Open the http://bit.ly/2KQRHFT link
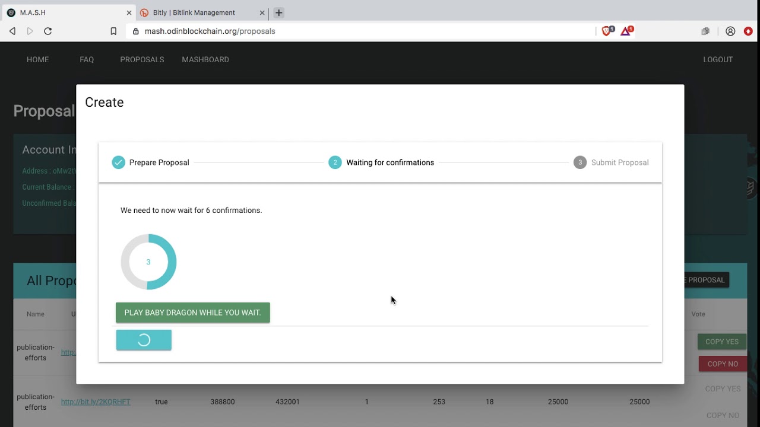 pos(96,401)
